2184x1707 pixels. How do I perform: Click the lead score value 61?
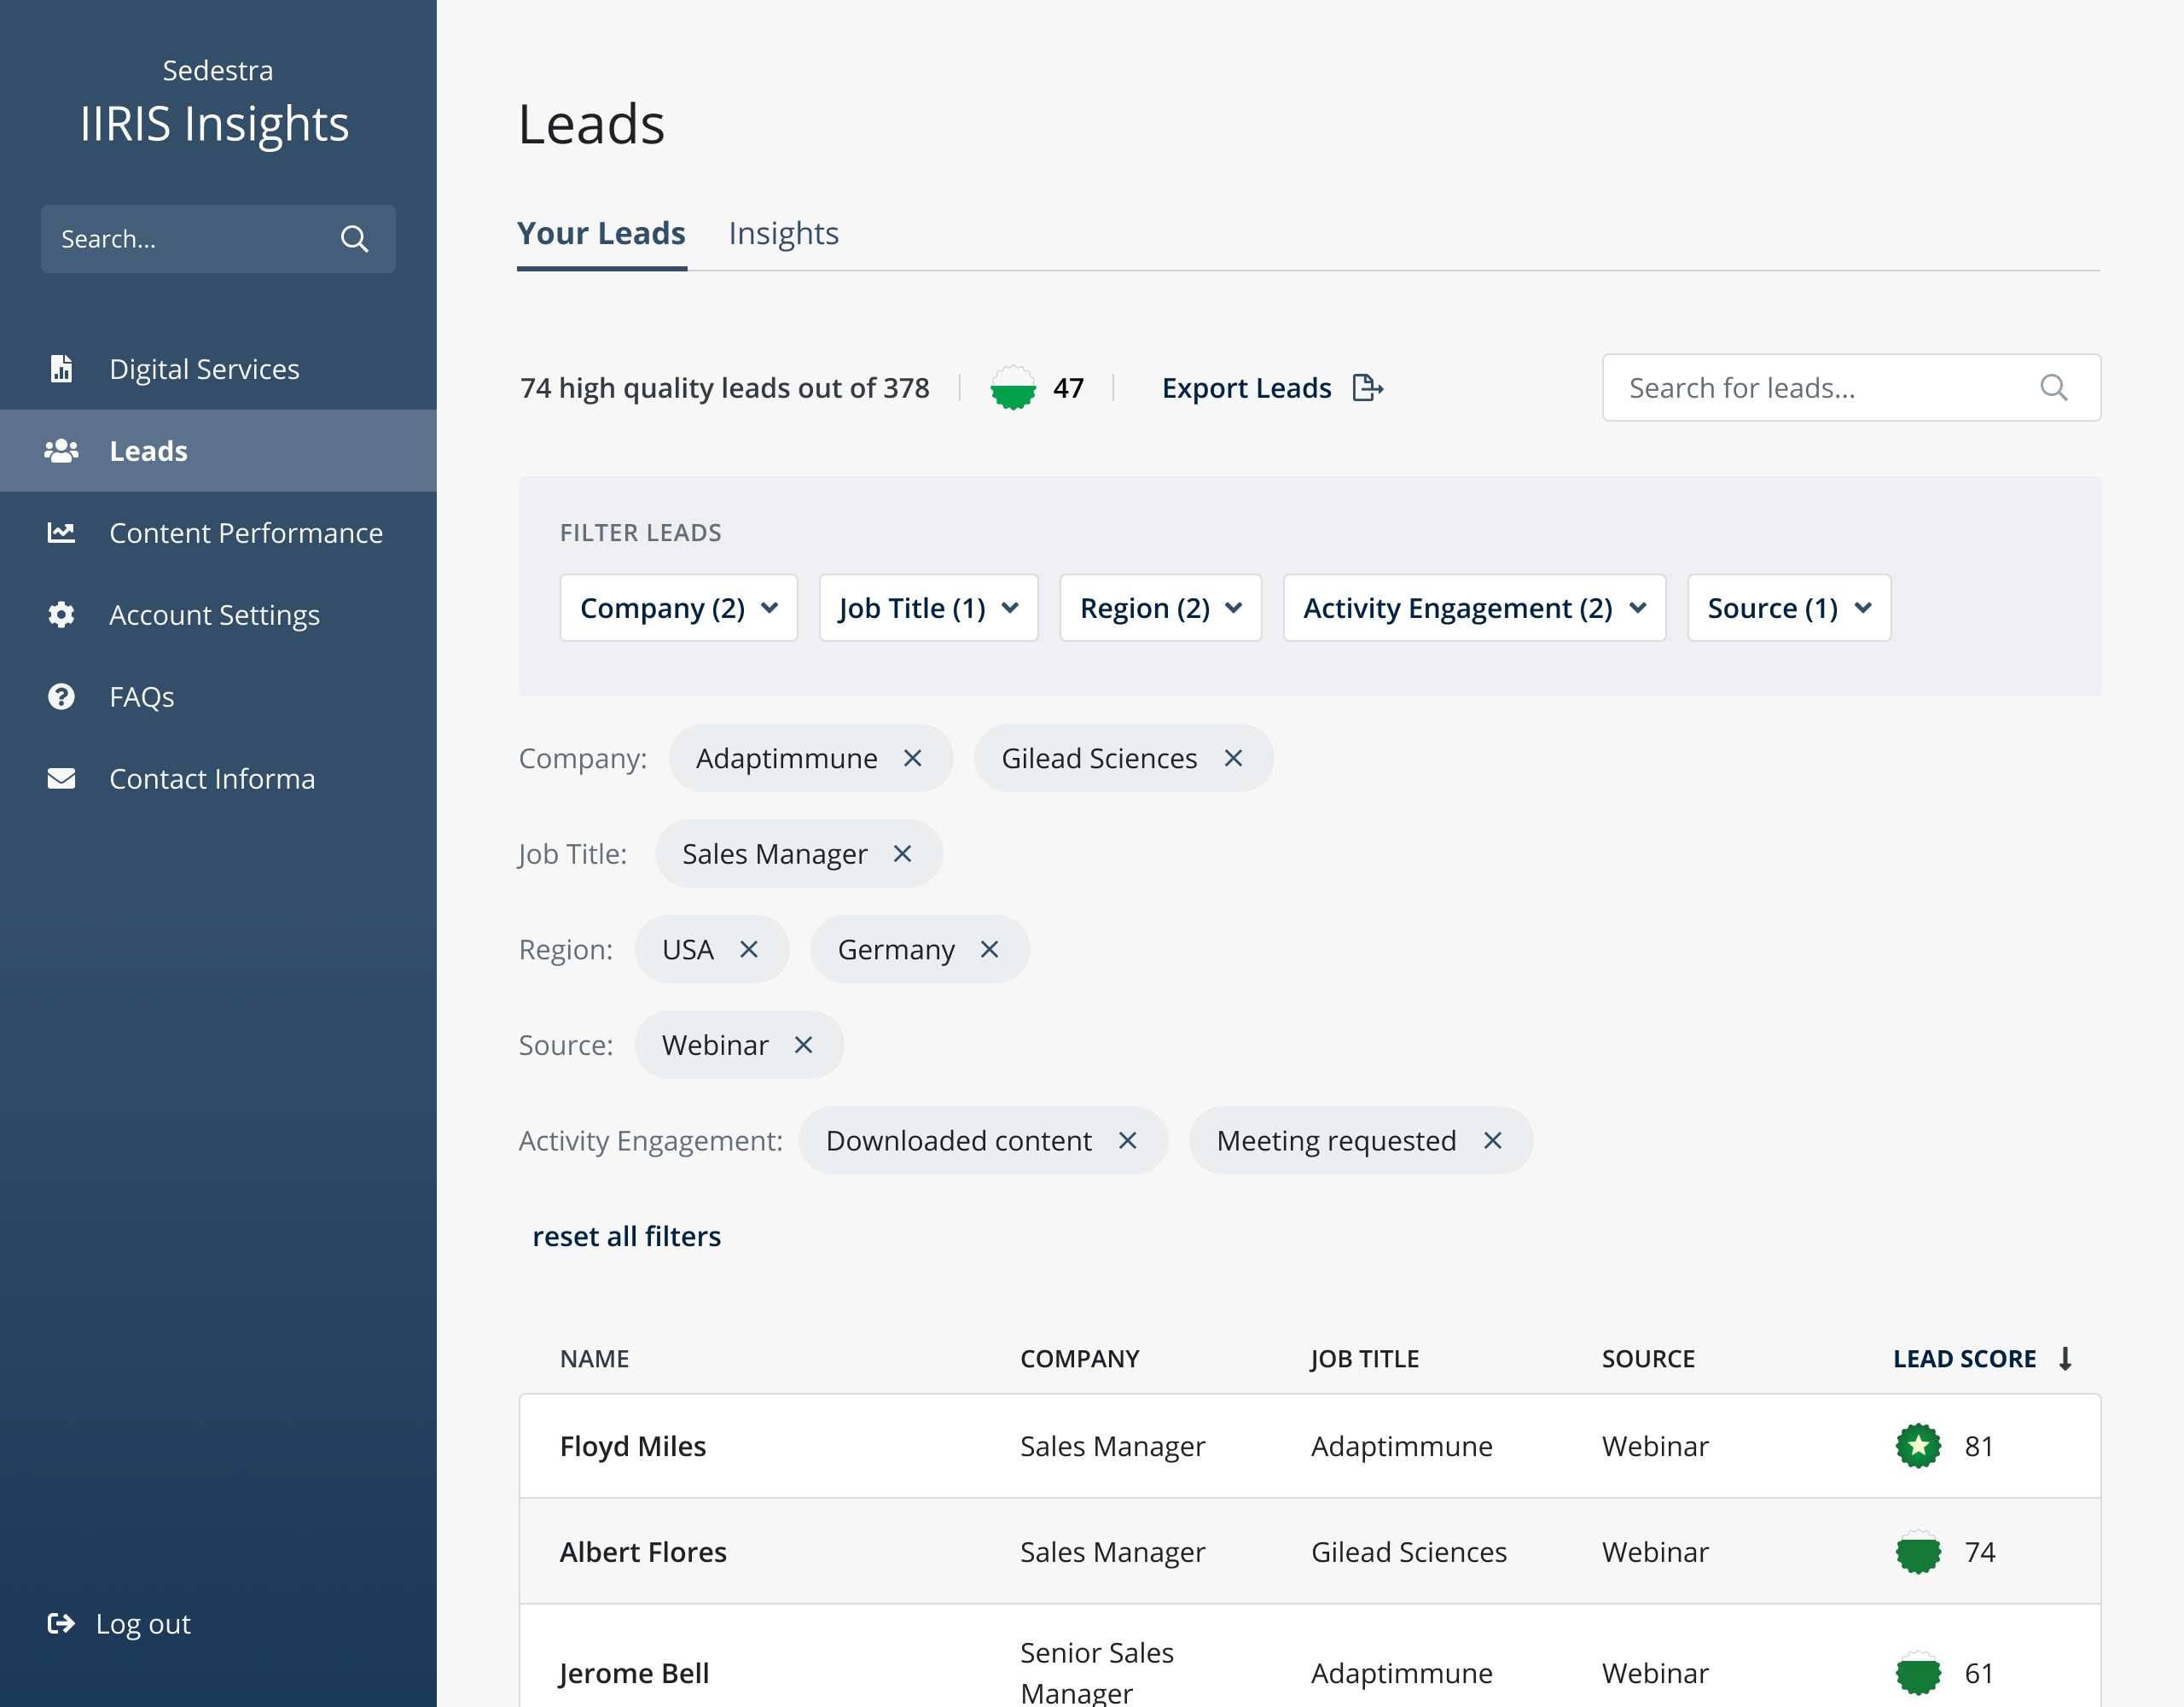click(x=1979, y=1673)
